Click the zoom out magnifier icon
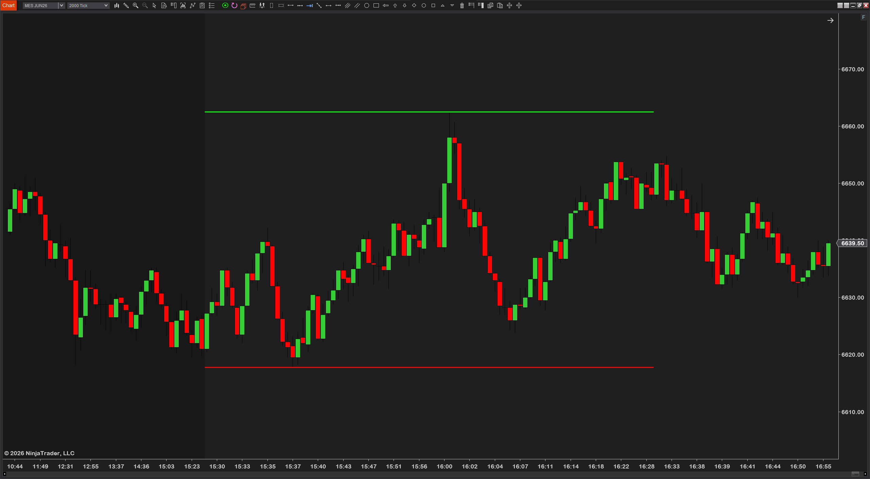Viewport: 870px width, 479px height. click(145, 5)
